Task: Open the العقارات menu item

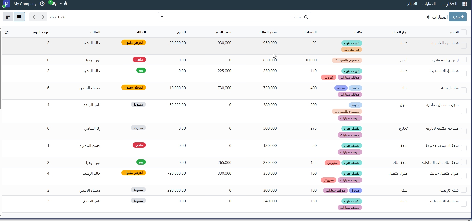Action: (x=429, y=4)
